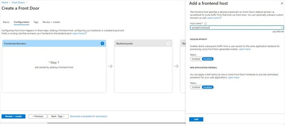The image size is (285, 126).
Task: Enable Session Affinity status
Action: tap(196, 59)
